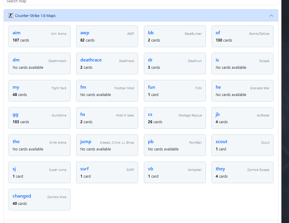Open the Deathrace category card
The width and height of the screenshot is (289, 223).
pyautogui.click(x=107, y=64)
